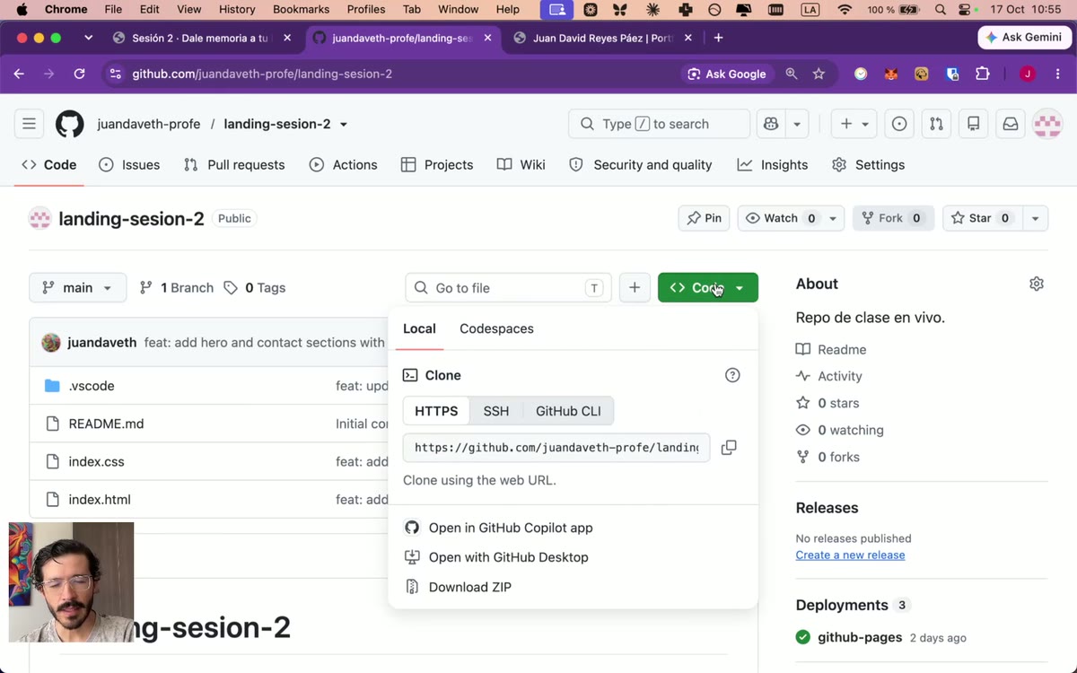1077x673 pixels.
Task: Open the main branch dropdown
Action: pos(78,288)
